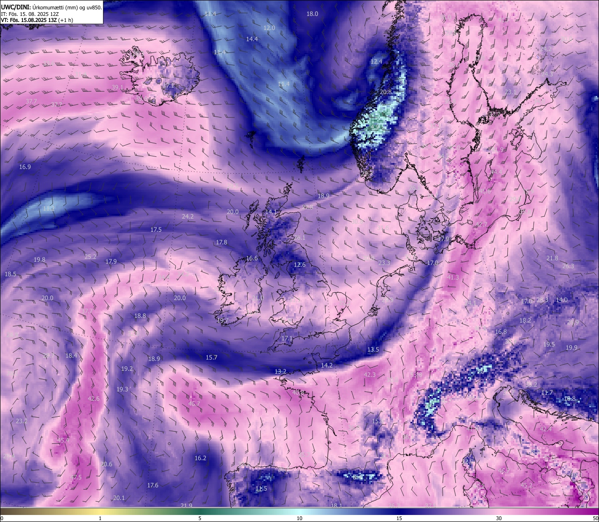Click the map value '42.4'
This screenshot has height=522, width=599.
[546, 429]
